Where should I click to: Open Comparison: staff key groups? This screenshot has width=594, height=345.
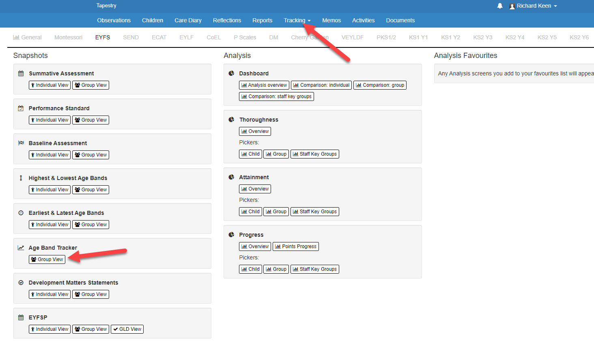[x=277, y=96]
